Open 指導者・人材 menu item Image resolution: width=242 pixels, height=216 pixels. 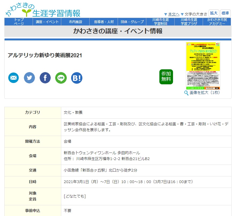(104, 22)
